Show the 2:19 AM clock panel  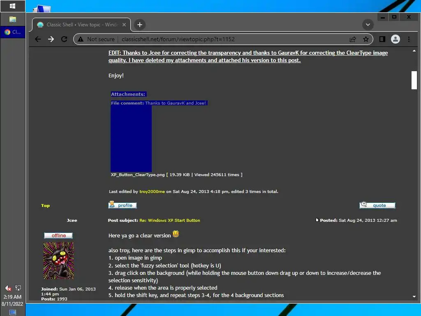point(12,297)
